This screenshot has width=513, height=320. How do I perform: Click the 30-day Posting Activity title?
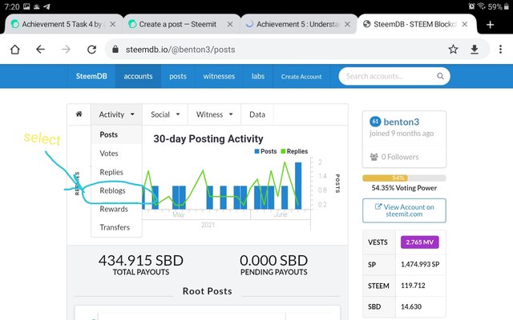208,138
